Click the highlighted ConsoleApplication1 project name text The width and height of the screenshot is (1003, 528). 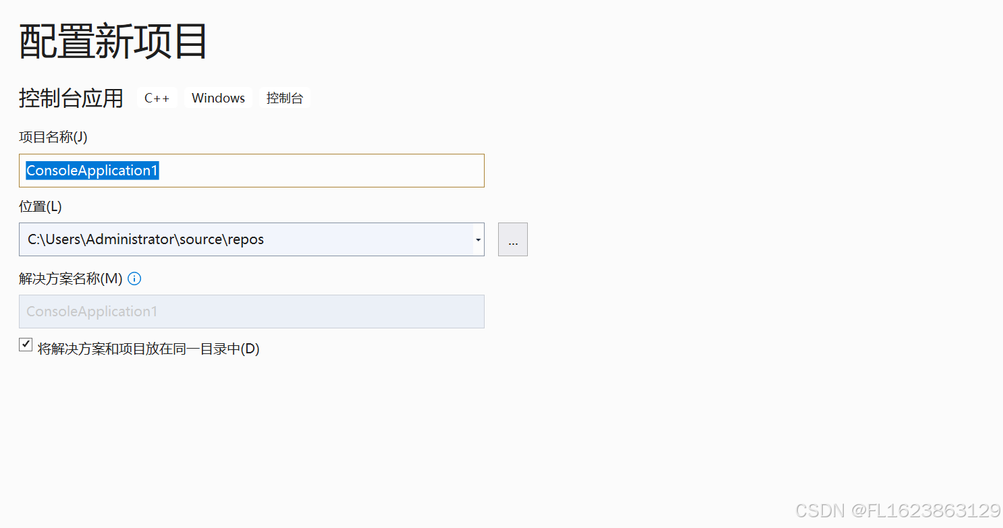(92, 171)
